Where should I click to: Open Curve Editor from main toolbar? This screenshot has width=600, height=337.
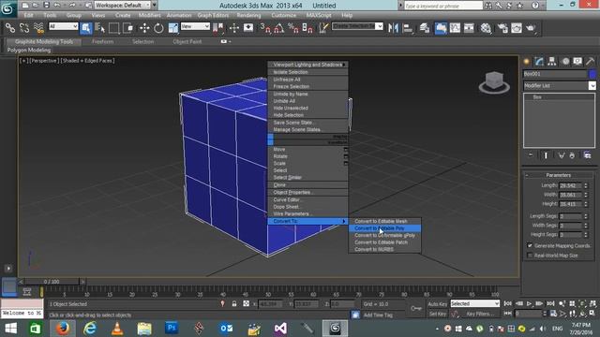coord(455,28)
